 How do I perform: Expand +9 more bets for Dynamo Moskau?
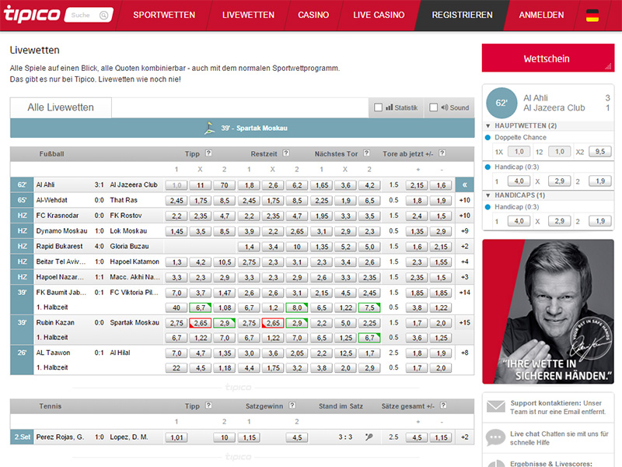click(x=464, y=230)
